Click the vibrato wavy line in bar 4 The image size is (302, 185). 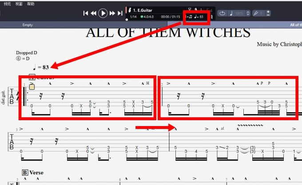[x=250, y=125]
